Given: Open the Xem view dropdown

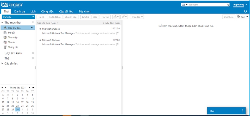Looking at the screenshot, I should click(x=242, y=17).
